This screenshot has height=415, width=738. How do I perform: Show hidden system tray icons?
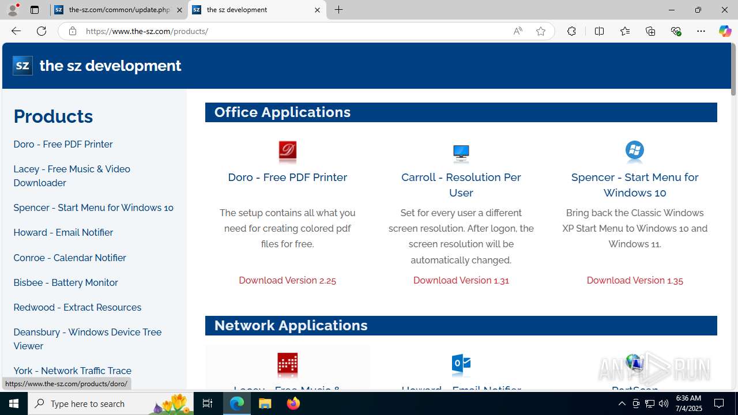click(x=622, y=403)
